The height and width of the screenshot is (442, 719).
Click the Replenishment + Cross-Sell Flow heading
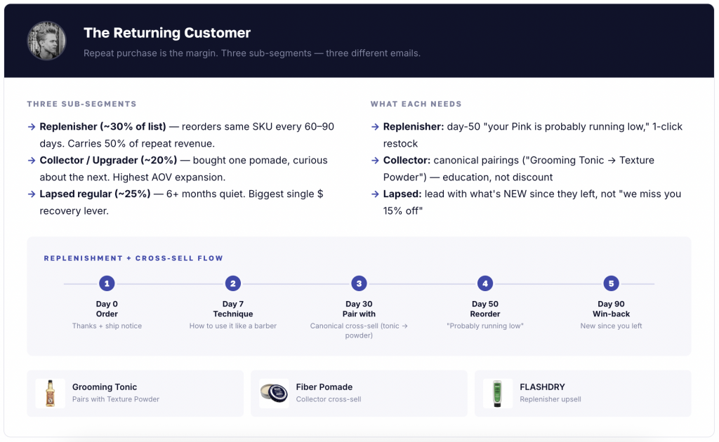pyautogui.click(x=133, y=258)
